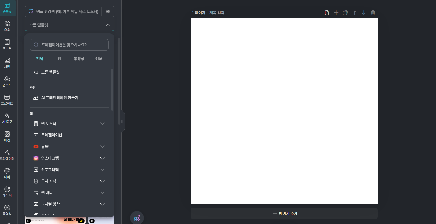The height and width of the screenshot is (224, 436).
Task: Click the template panel scrollbar
Action: tap(119, 81)
